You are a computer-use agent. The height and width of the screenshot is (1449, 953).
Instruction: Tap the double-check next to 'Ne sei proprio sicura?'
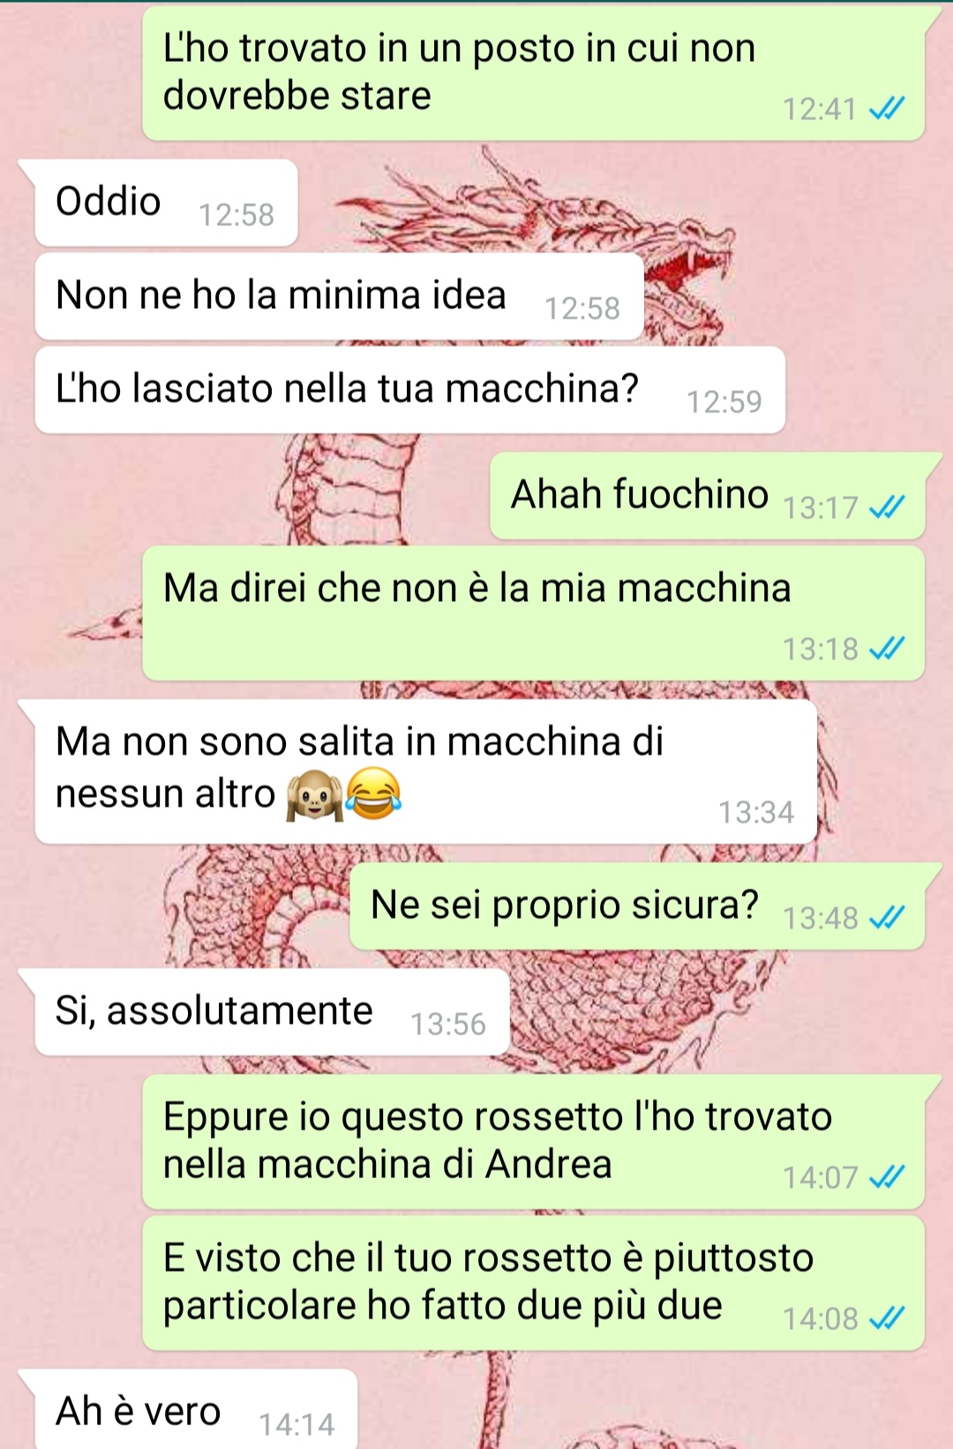tap(887, 918)
